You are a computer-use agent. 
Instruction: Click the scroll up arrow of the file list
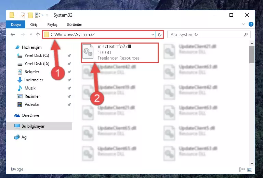[x=252, y=44]
